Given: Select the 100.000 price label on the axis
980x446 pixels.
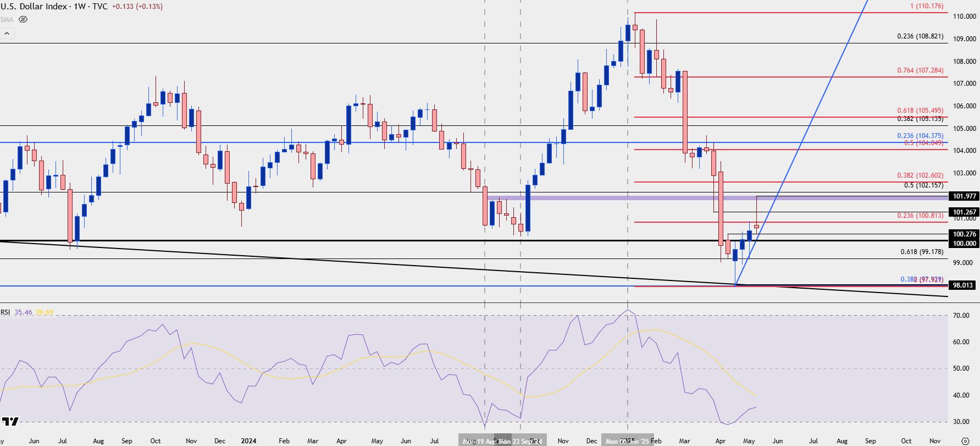Looking at the screenshot, I should click(x=965, y=244).
